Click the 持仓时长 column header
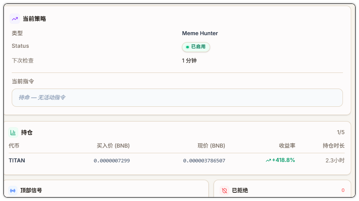The width and height of the screenshot is (359, 201). coord(333,145)
